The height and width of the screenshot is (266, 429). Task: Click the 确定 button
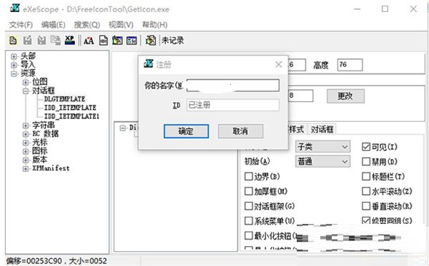pos(186,131)
